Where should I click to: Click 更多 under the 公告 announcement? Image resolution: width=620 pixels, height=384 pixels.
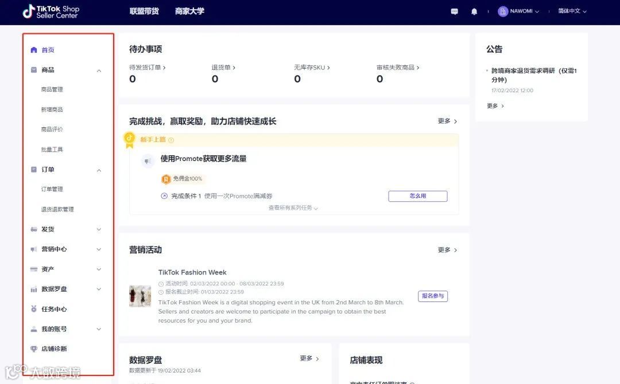click(x=495, y=106)
